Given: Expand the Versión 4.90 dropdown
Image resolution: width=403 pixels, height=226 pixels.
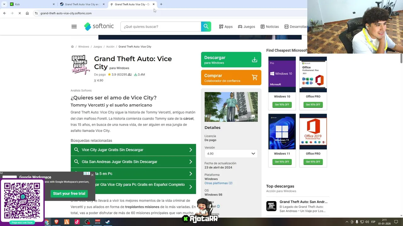Looking at the screenshot, I should [231, 153].
